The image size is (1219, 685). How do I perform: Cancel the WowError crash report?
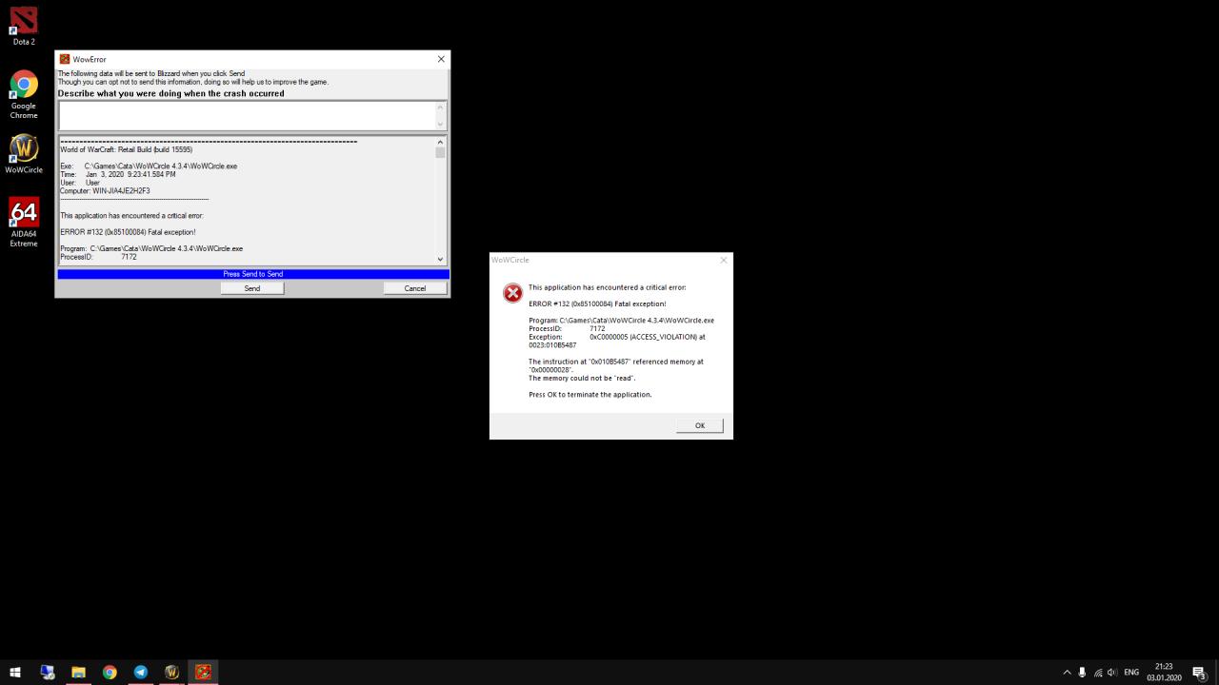pyautogui.click(x=414, y=288)
